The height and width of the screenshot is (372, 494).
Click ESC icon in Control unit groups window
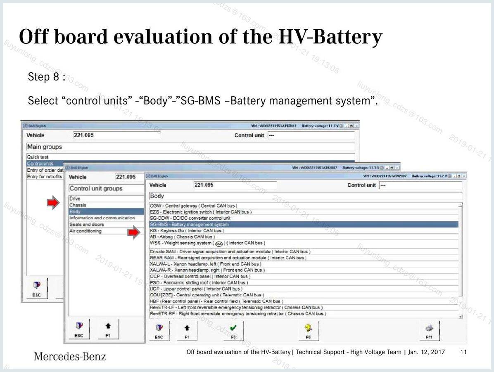tap(79, 329)
